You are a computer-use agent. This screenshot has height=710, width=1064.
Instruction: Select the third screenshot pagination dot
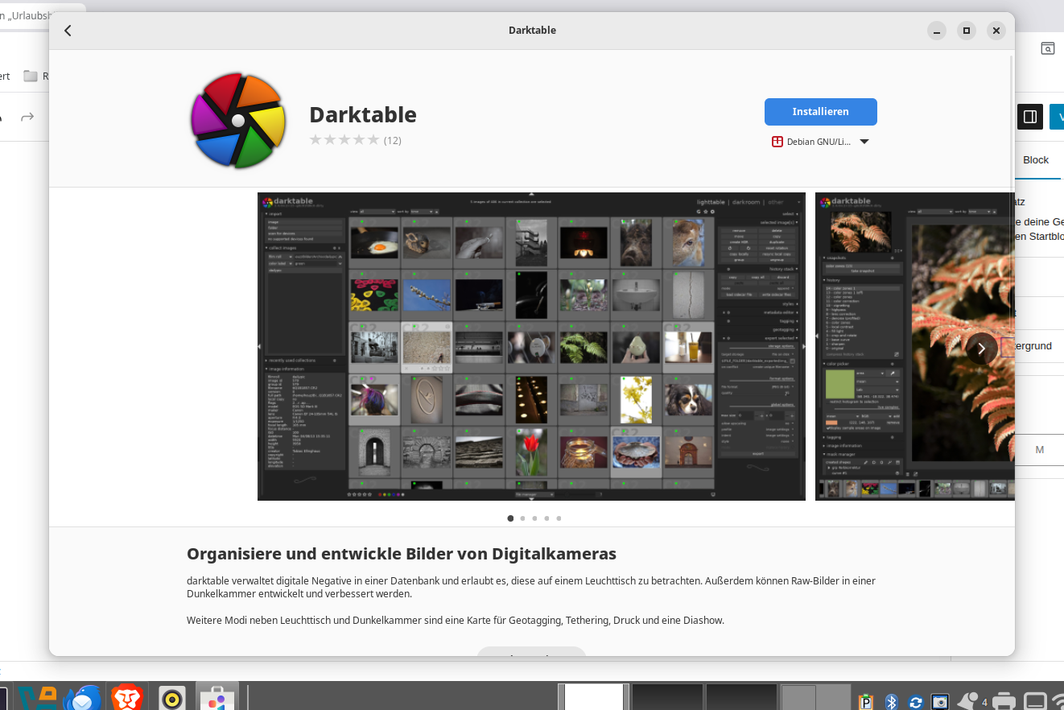pyautogui.click(x=534, y=518)
